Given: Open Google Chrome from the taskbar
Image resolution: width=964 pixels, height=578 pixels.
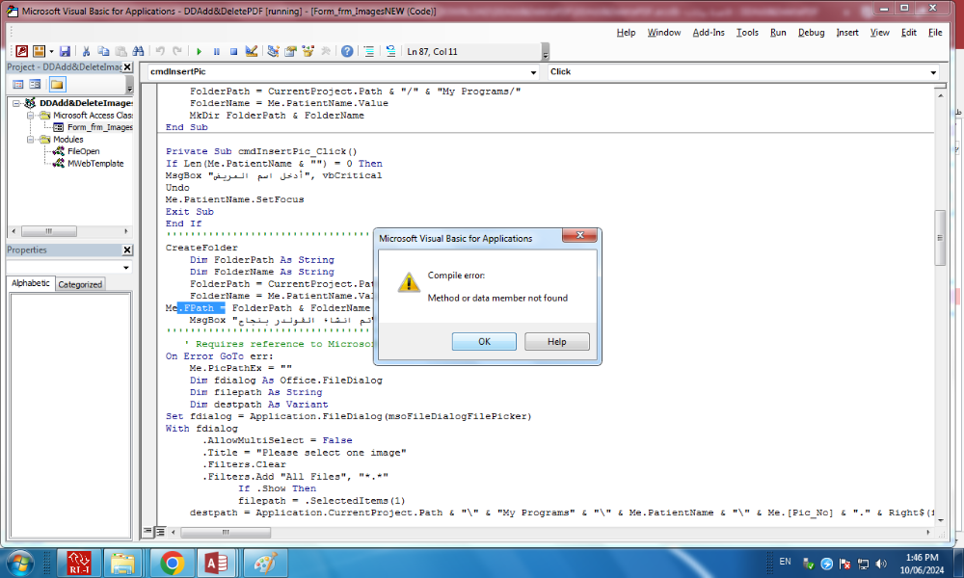Looking at the screenshot, I should tap(173, 563).
